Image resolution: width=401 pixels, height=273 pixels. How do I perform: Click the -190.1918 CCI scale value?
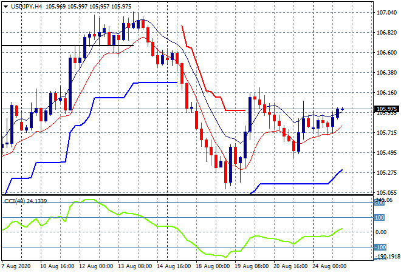[388, 256]
